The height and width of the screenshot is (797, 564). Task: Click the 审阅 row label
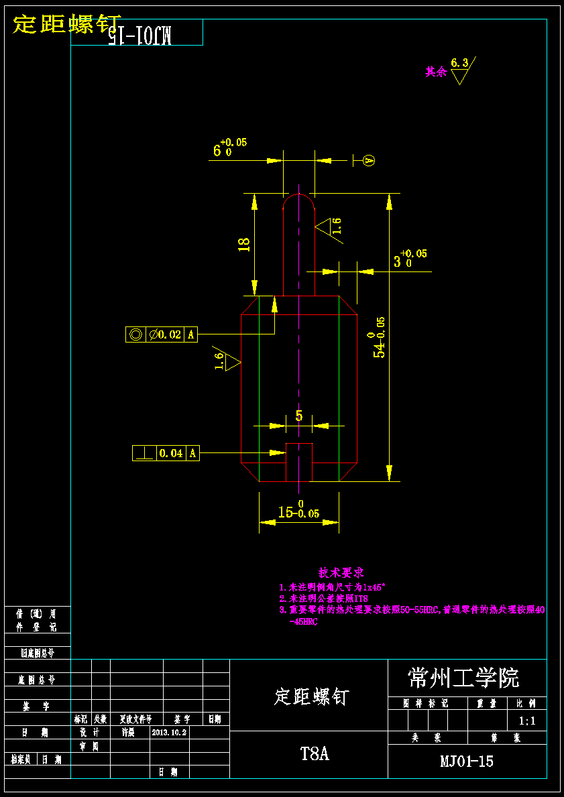click(x=89, y=746)
